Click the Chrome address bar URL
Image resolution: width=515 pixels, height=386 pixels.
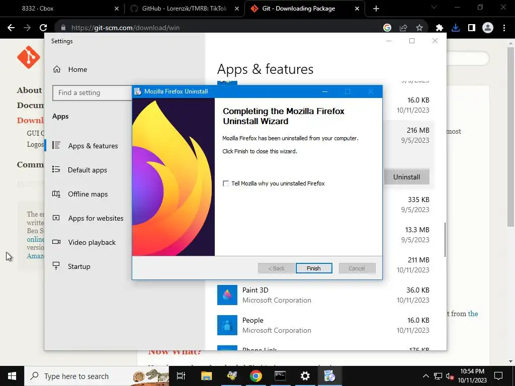125,28
